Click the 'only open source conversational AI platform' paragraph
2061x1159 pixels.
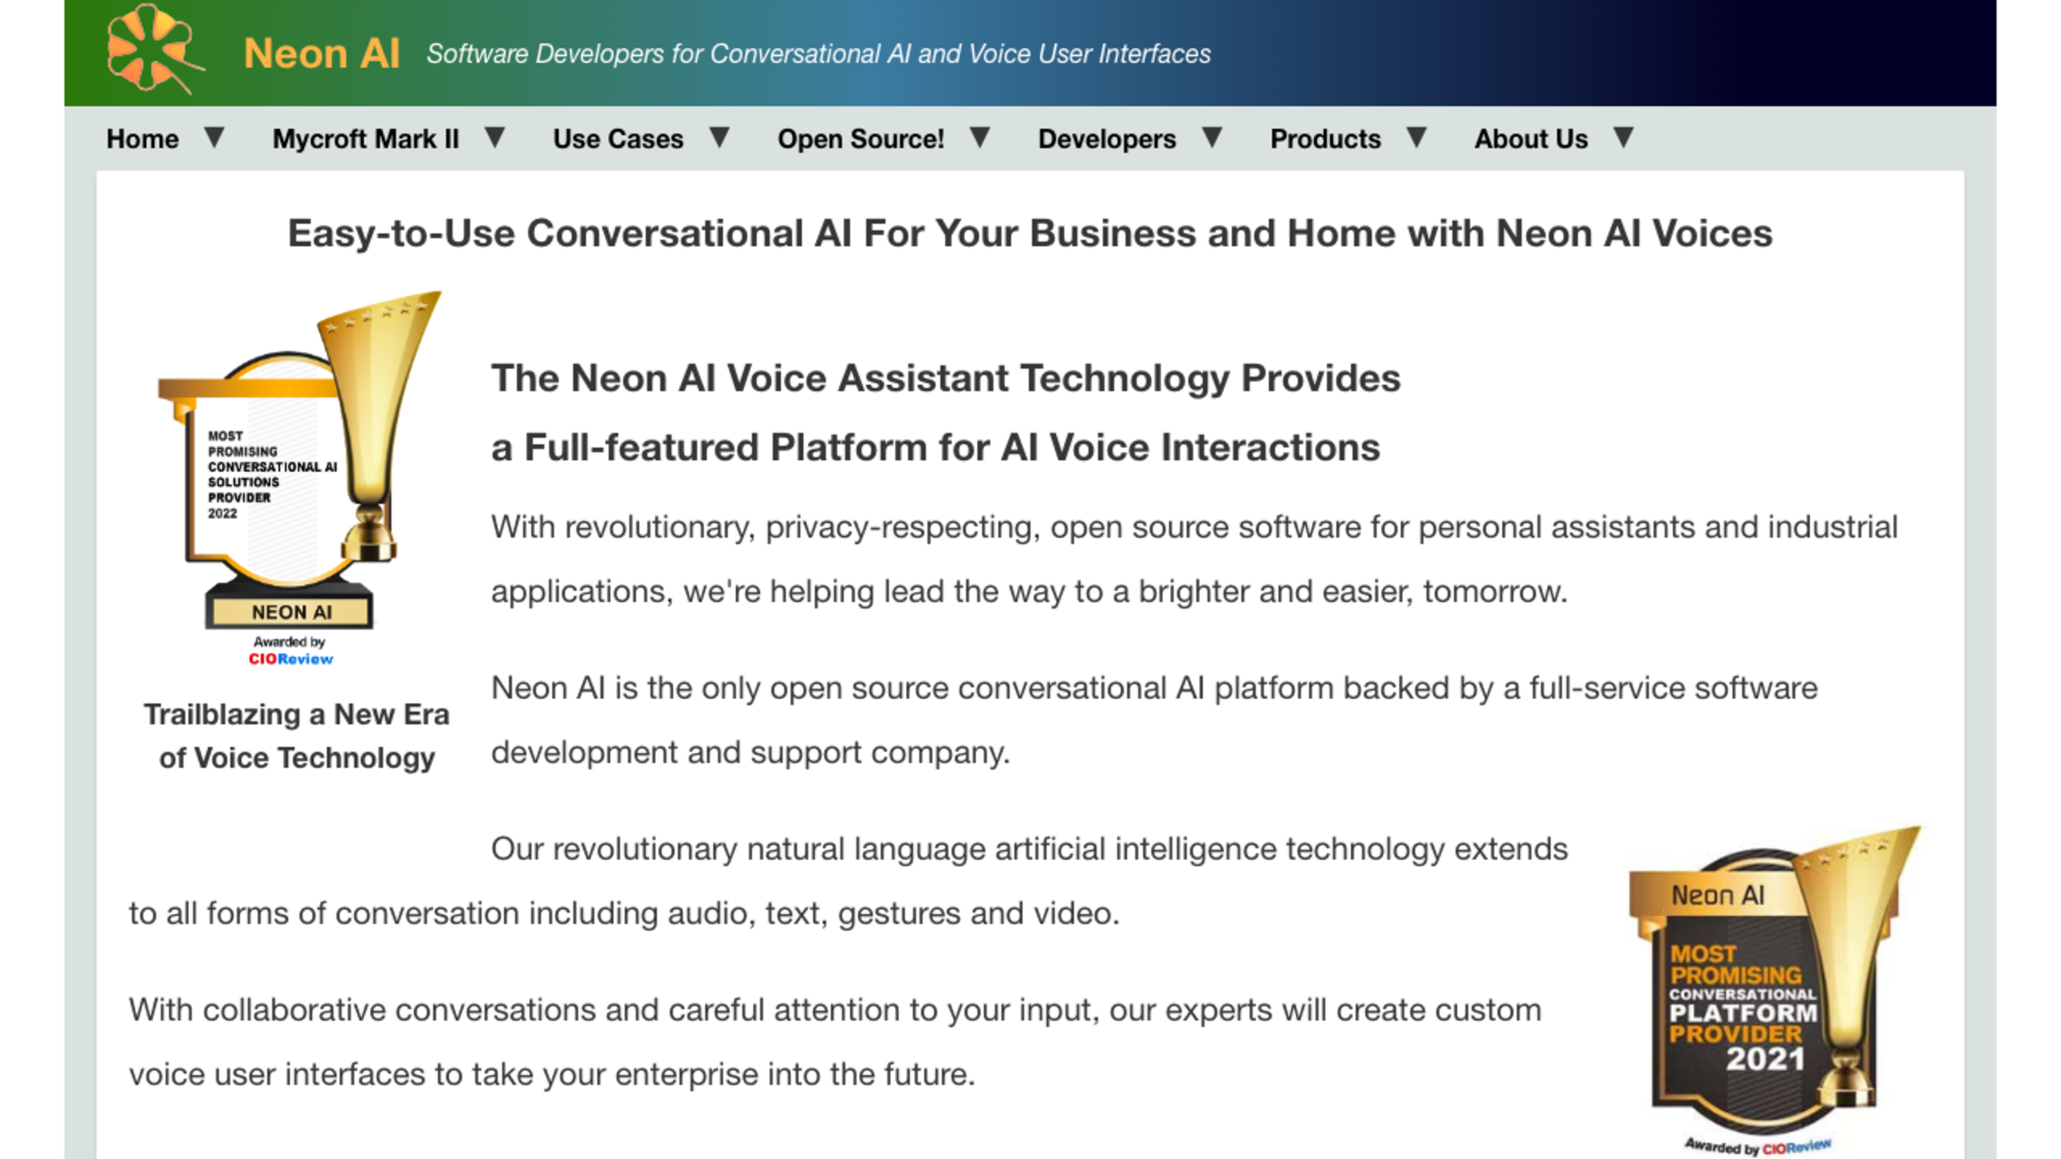tap(1154, 720)
